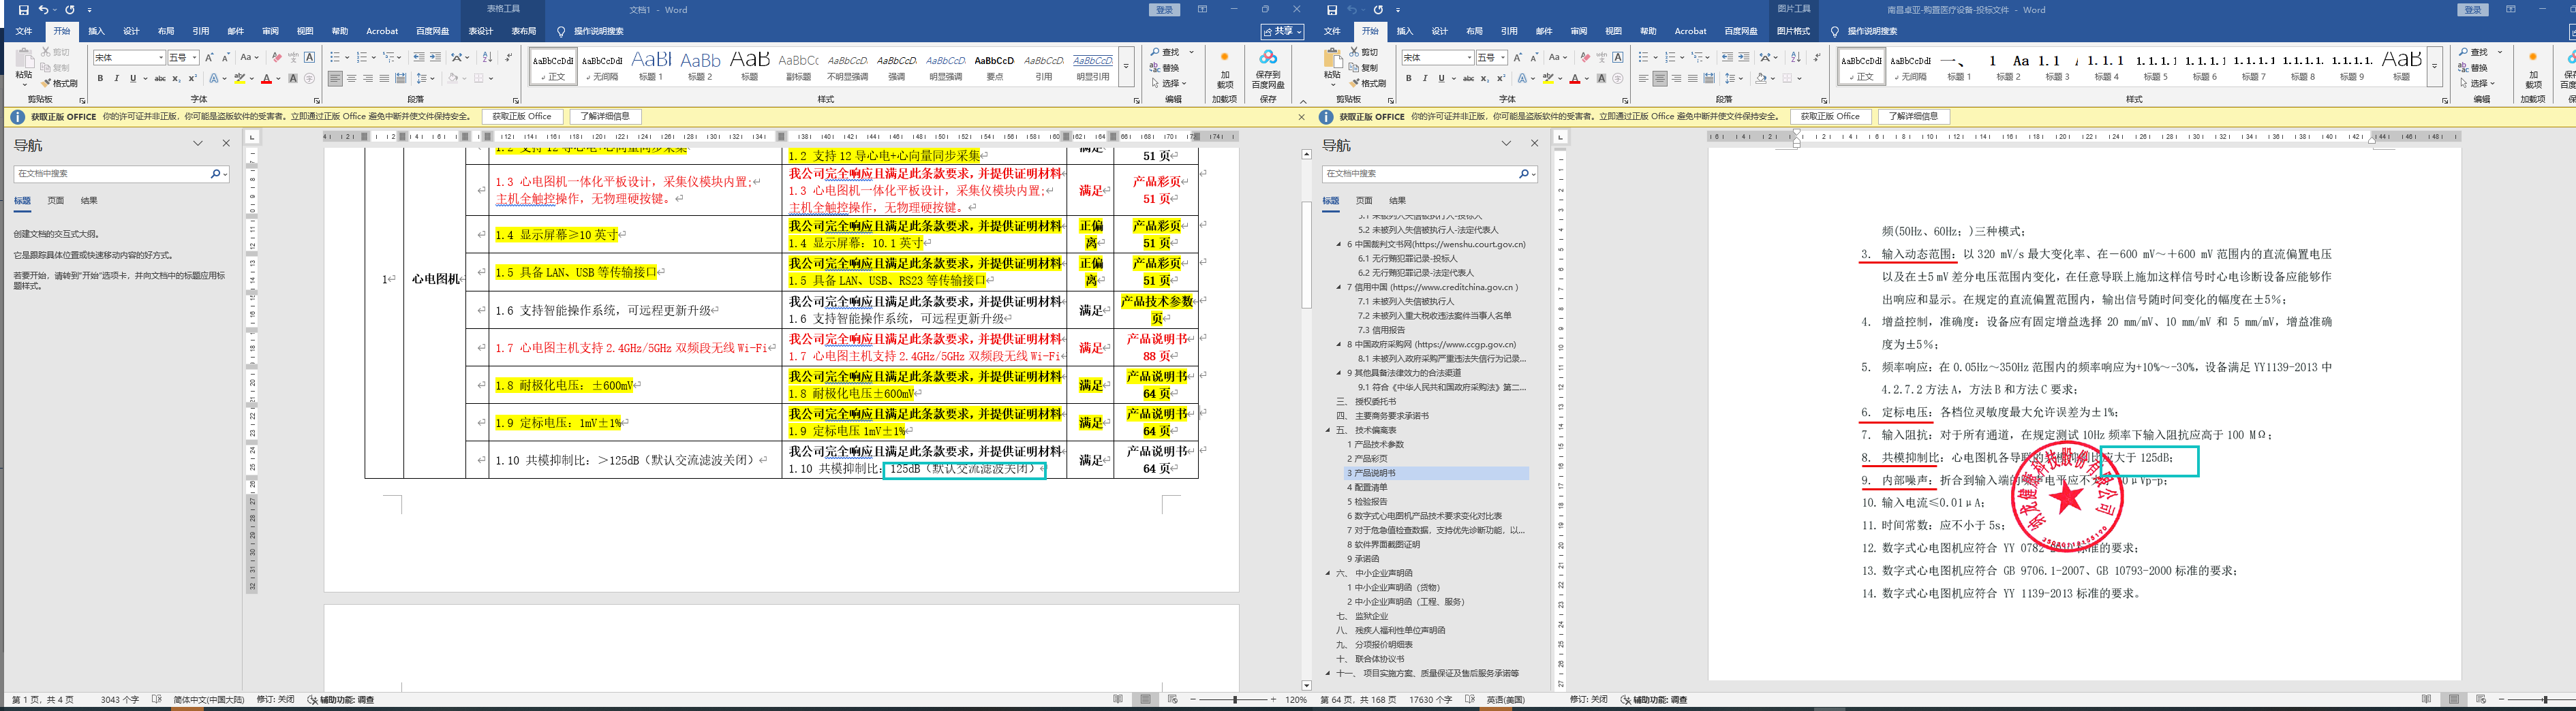Switch to 页面 tab in right navigation pane
Viewport: 2576px width, 711px height.
pos(1364,200)
